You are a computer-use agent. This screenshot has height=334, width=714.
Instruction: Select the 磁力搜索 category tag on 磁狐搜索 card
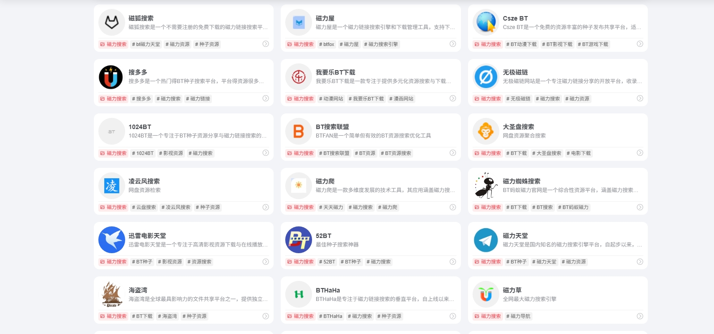[x=114, y=44]
